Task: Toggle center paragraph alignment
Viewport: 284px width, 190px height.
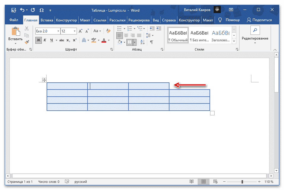Action: coord(126,35)
